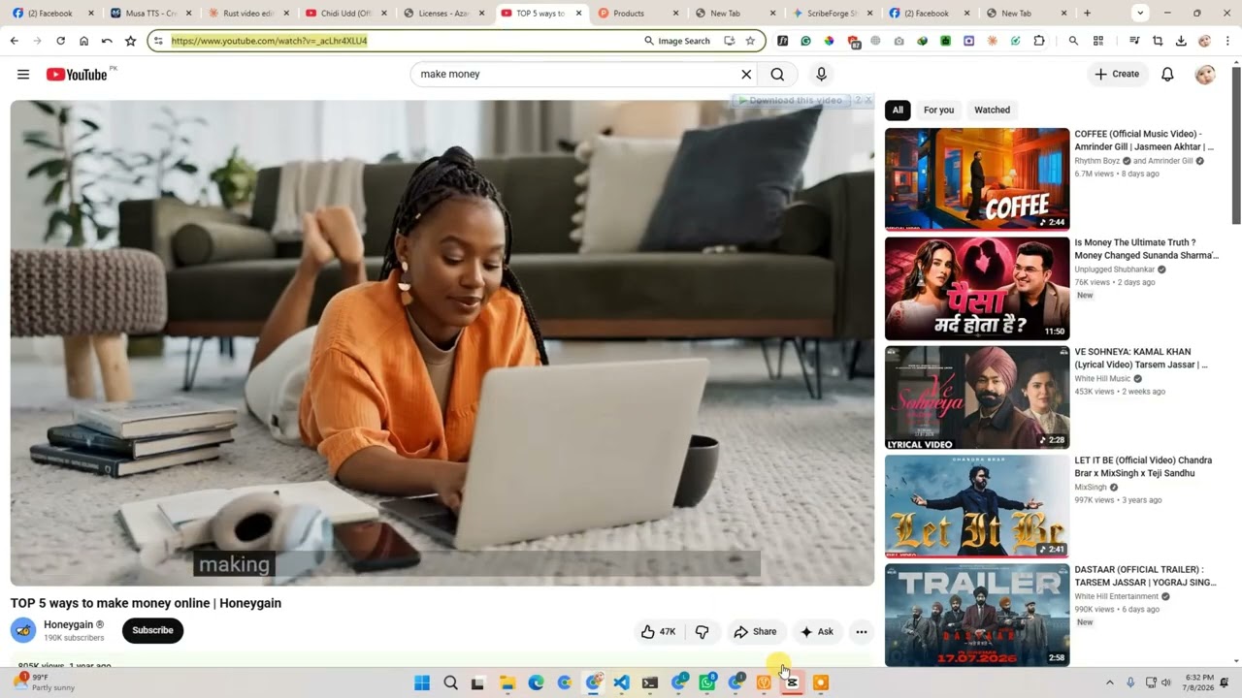Click the Image Search address bar button
The width and height of the screenshot is (1242, 698).
point(677,41)
